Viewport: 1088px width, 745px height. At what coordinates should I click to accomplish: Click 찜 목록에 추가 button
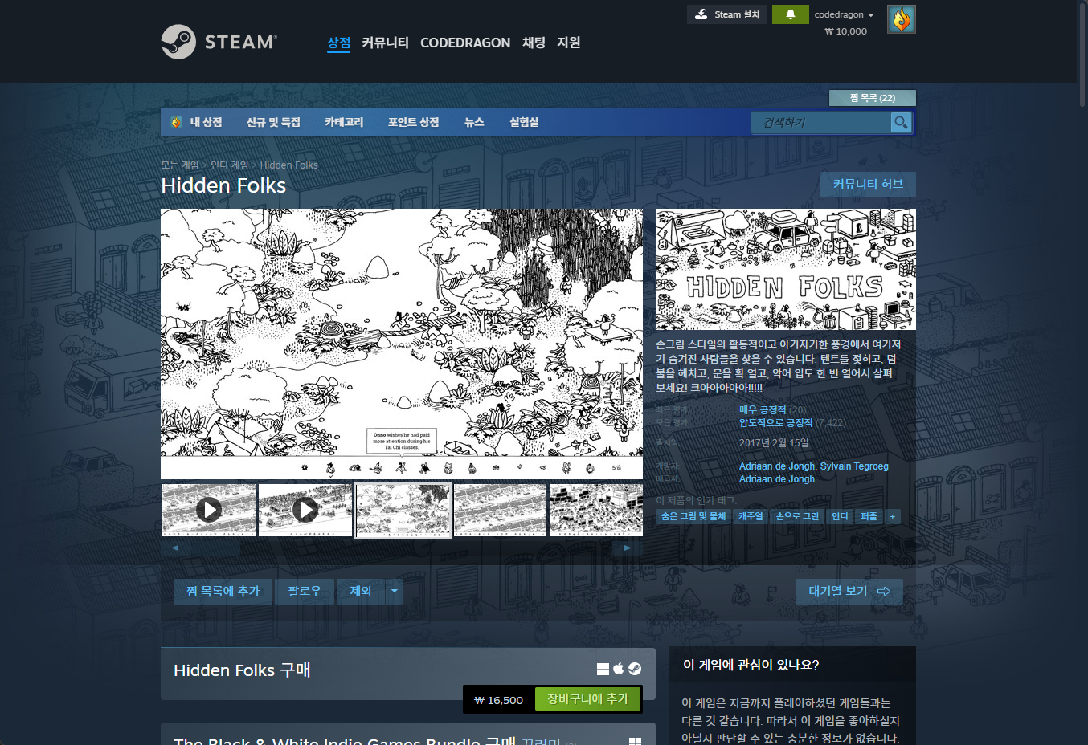click(x=223, y=591)
